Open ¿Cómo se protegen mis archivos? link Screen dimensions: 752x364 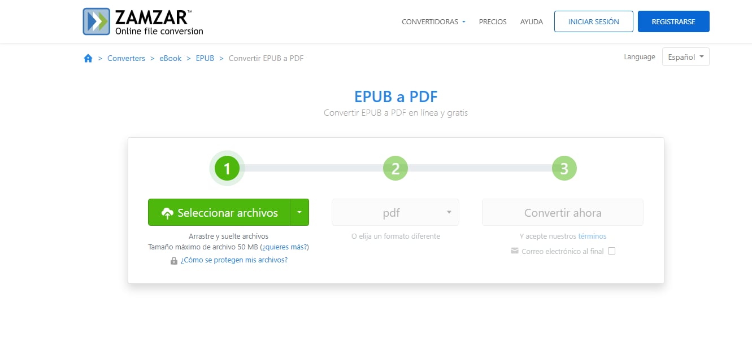click(236, 260)
